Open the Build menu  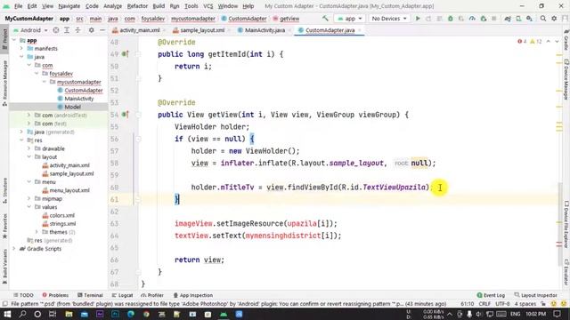click(x=159, y=6)
